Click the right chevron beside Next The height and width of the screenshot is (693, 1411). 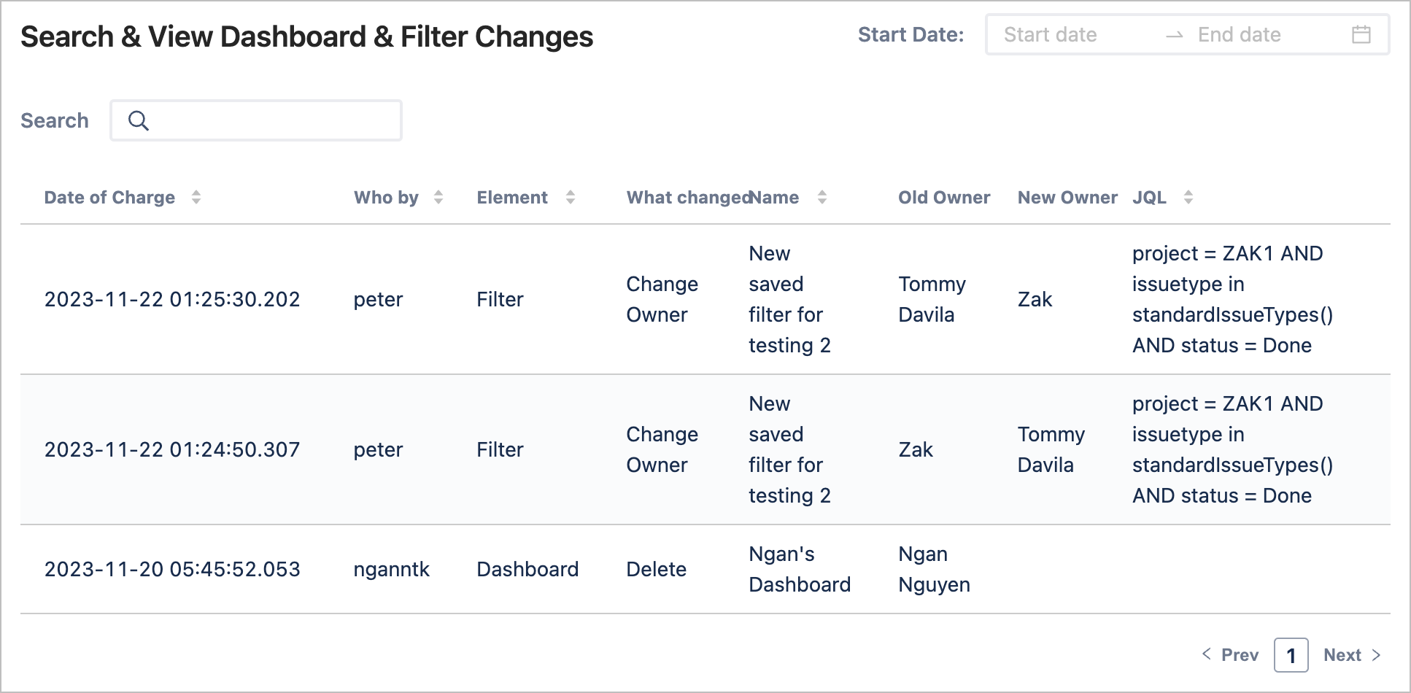coord(1376,654)
